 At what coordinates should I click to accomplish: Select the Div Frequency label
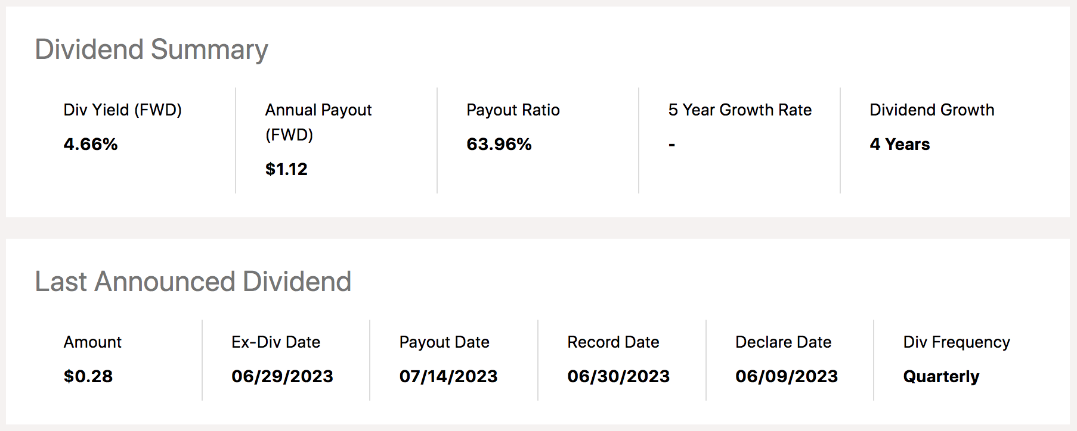pos(957,342)
